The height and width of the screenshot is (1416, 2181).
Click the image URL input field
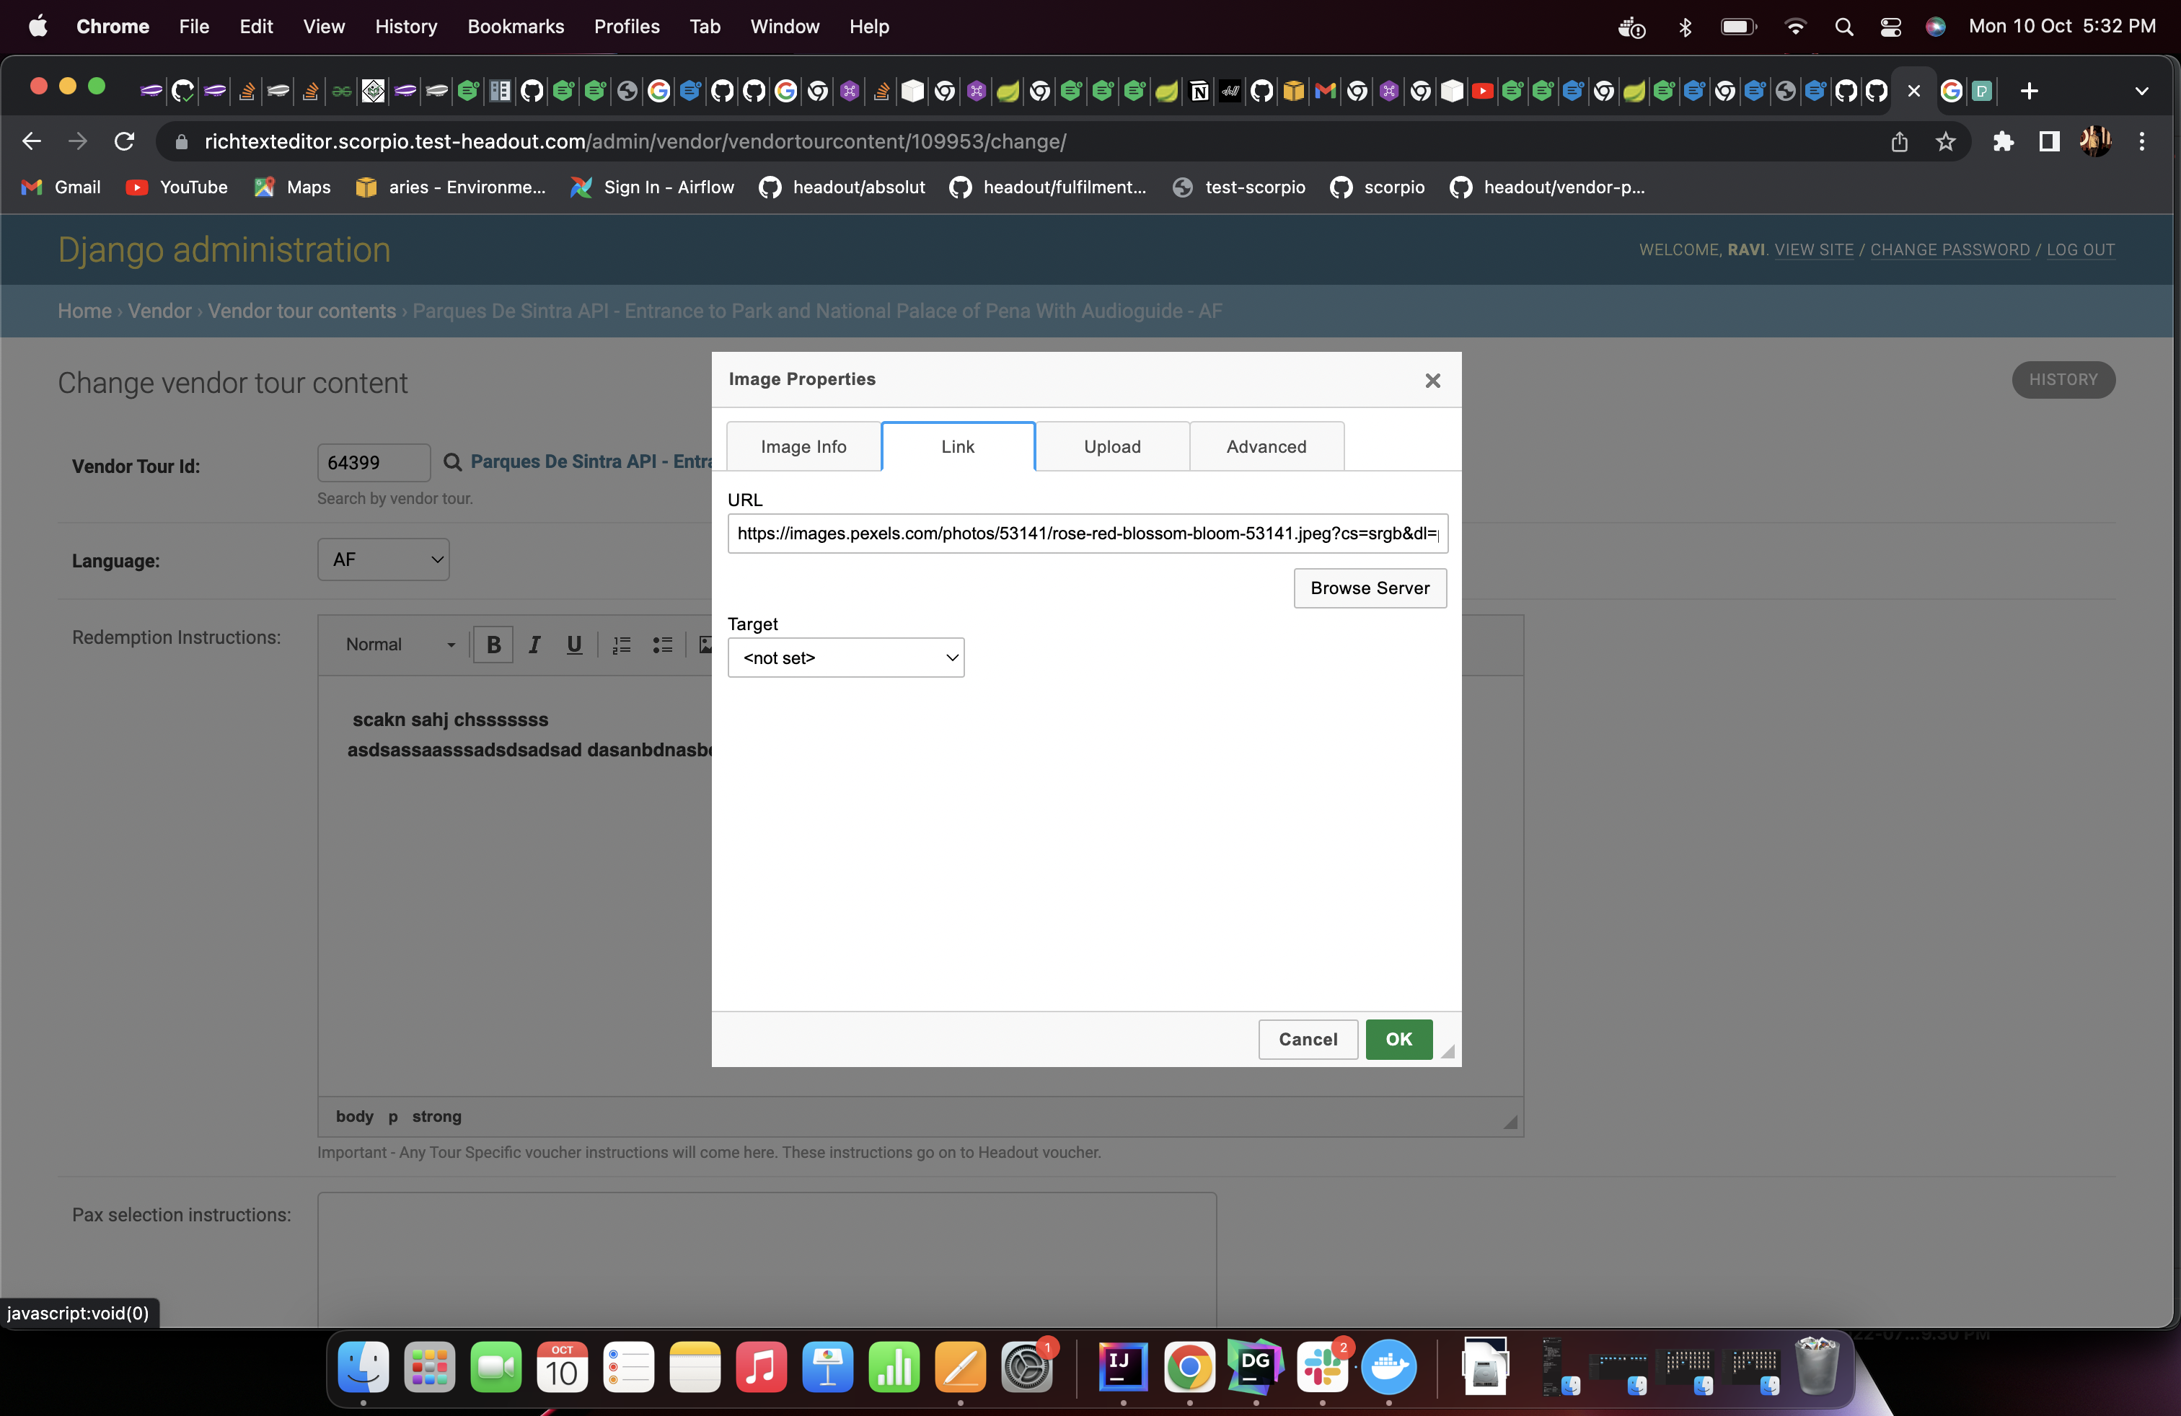coord(1087,533)
